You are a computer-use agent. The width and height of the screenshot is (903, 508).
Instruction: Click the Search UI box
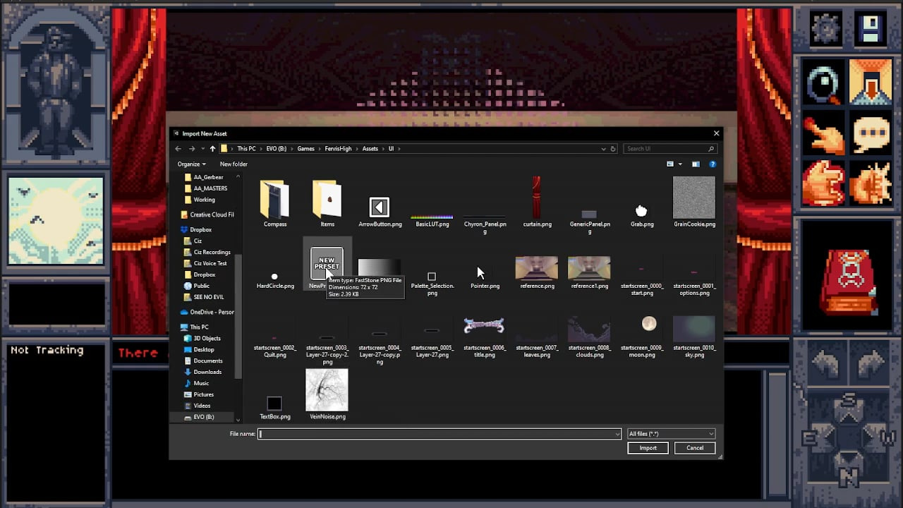pos(671,149)
